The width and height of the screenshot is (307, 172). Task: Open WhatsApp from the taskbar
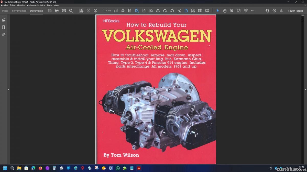(118, 168)
